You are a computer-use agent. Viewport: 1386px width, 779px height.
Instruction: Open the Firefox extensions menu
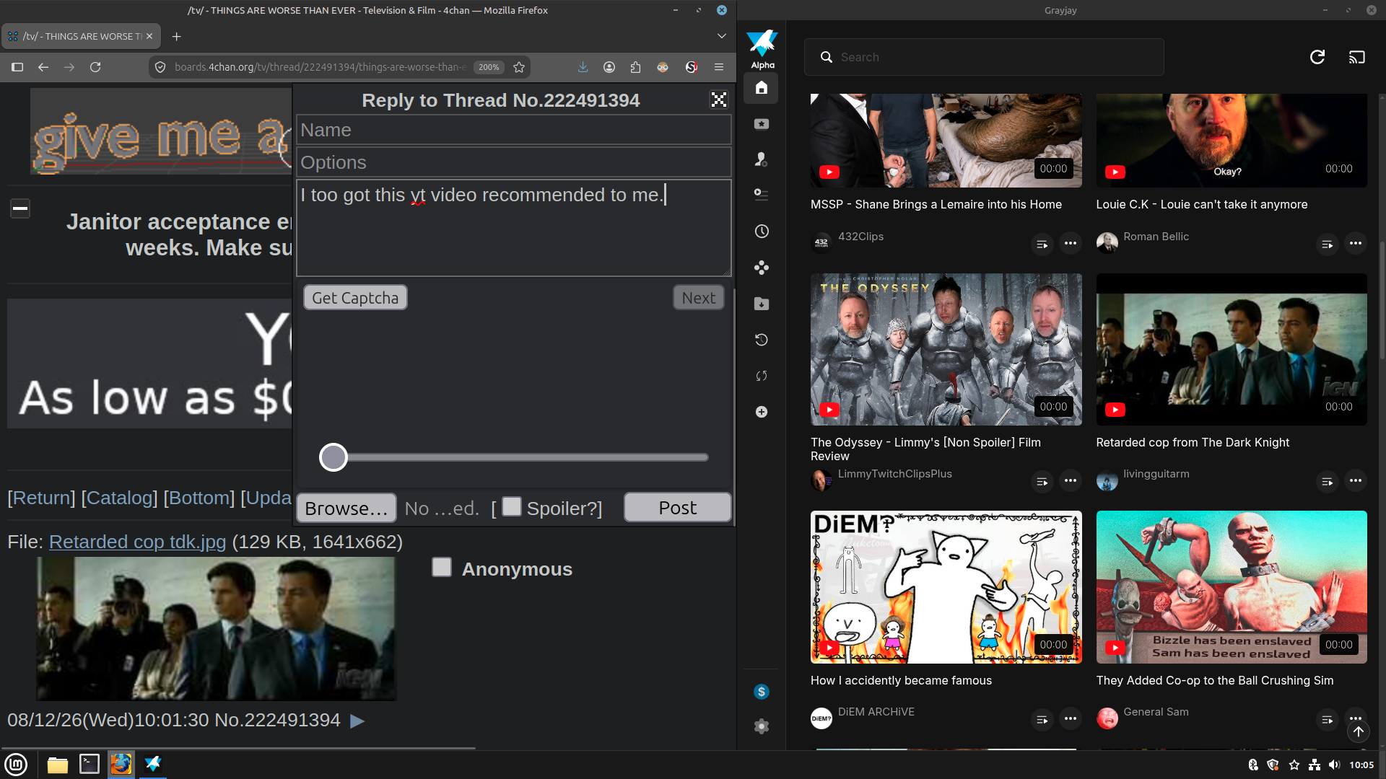tap(635, 67)
